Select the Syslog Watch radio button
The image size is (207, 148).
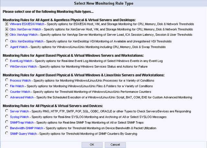[x=7, y=116]
